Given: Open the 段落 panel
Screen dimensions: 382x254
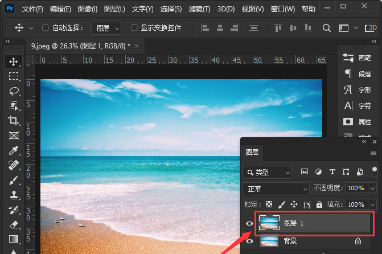Looking at the screenshot, I should (x=357, y=74).
